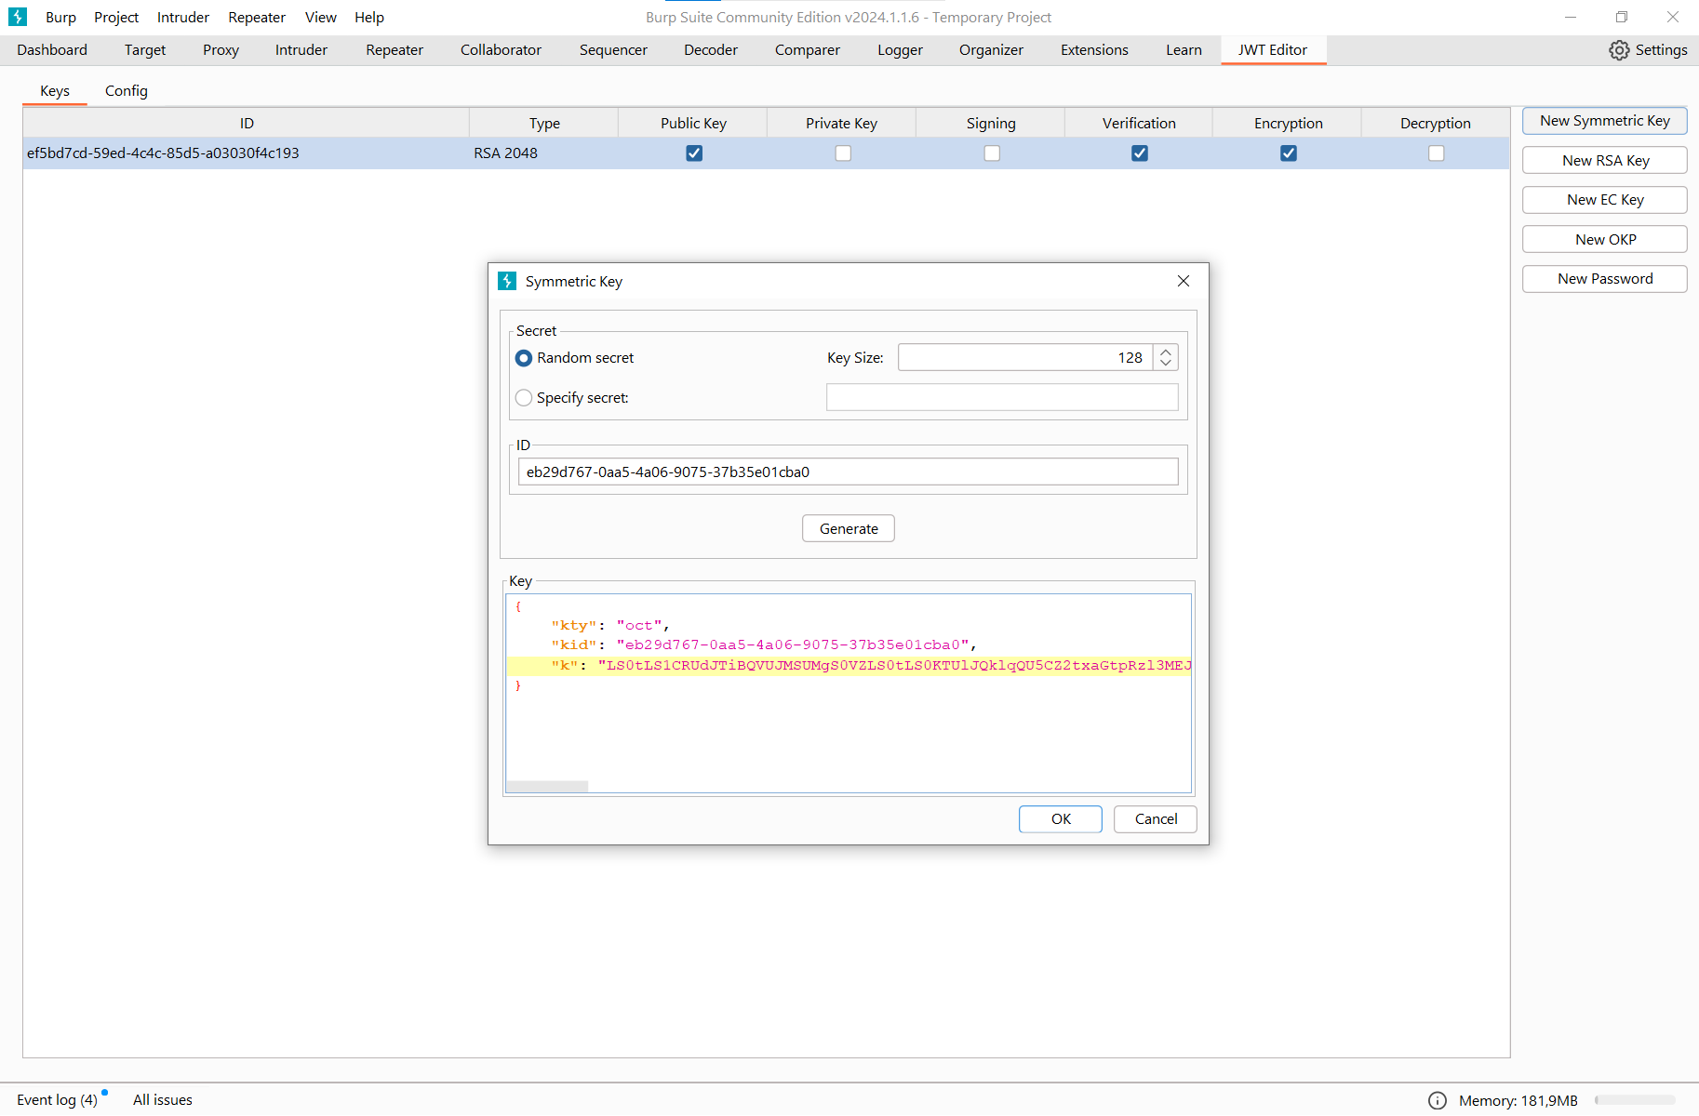Switch to the Extensions tab
This screenshot has width=1699, height=1116.
click(x=1094, y=50)
